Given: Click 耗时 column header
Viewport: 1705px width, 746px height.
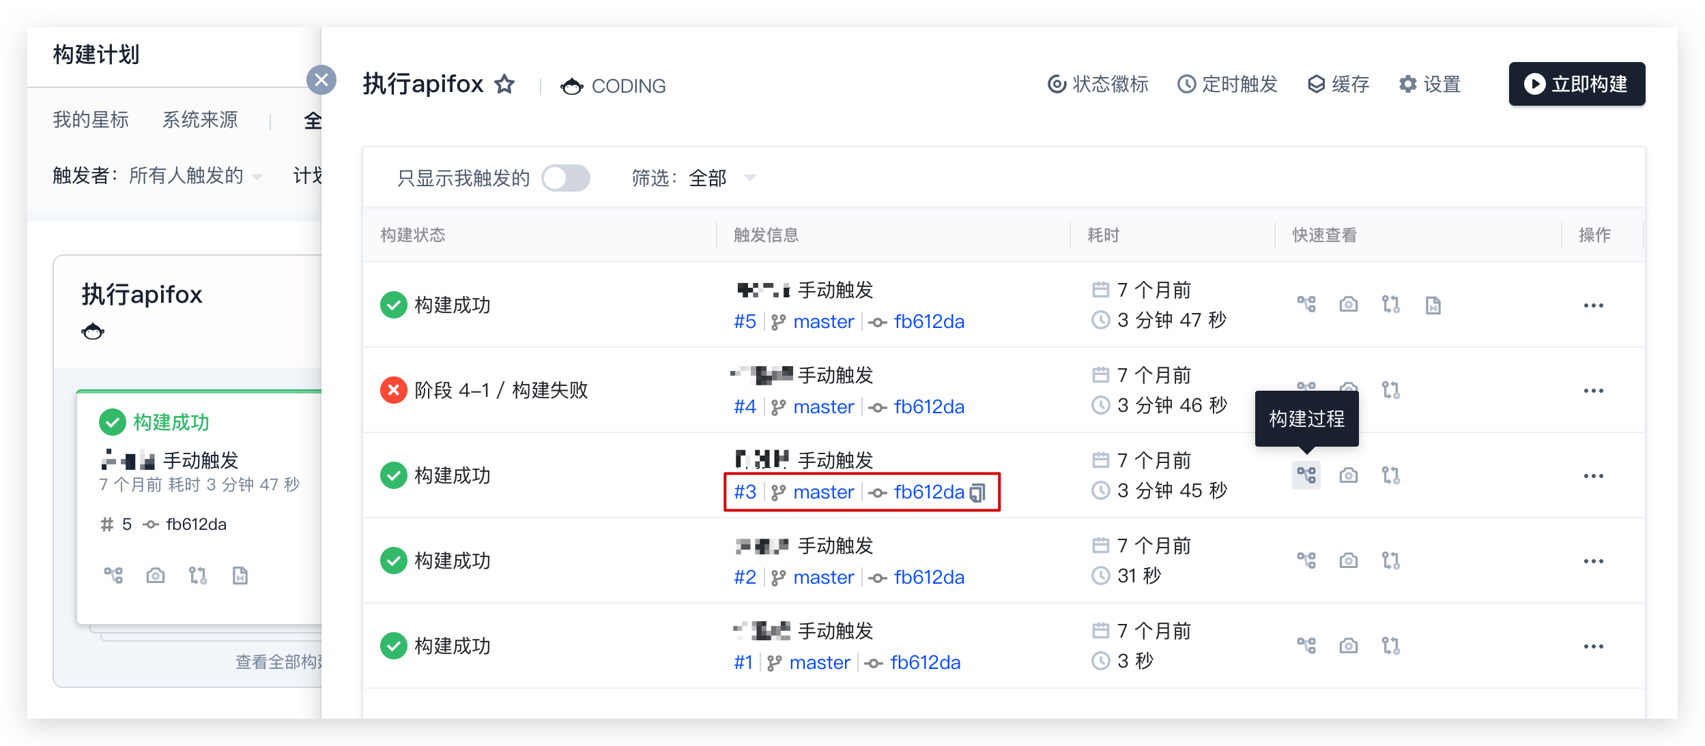Looking at the screenshot, I should (1103, 235).
